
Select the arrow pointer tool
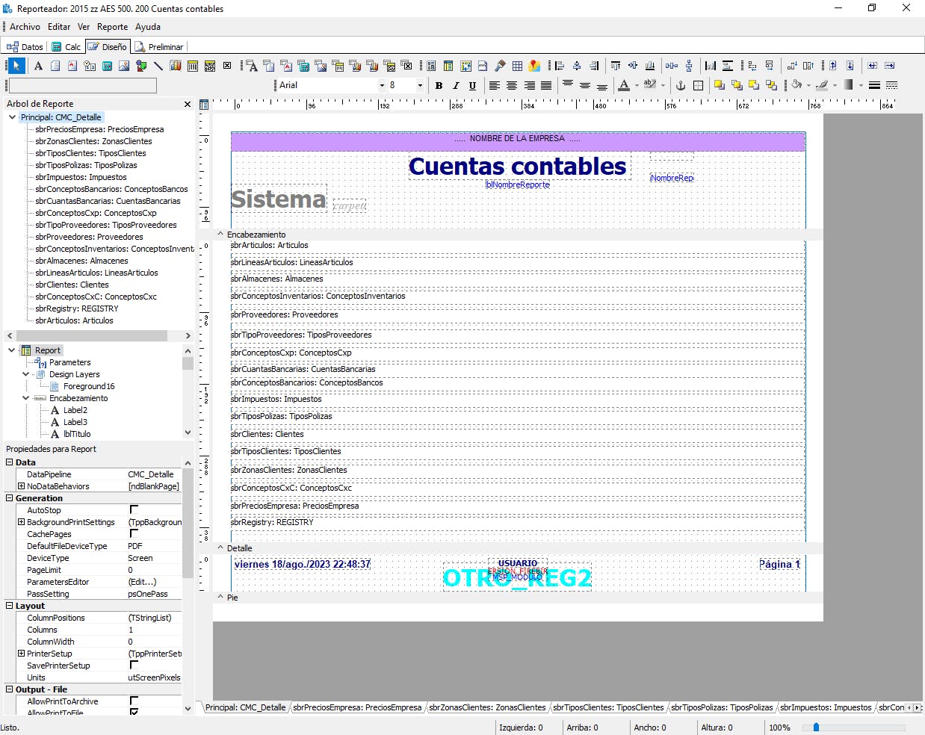point(16,66)
